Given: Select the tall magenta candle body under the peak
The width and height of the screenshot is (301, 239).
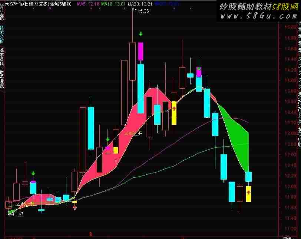Looking at the screenshot, I should (x=141, y=51).
